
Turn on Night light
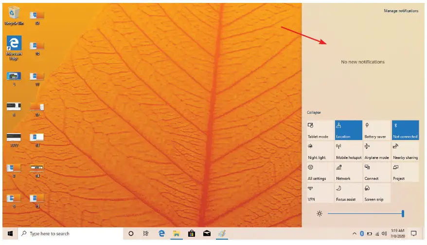tap(320, 151)
